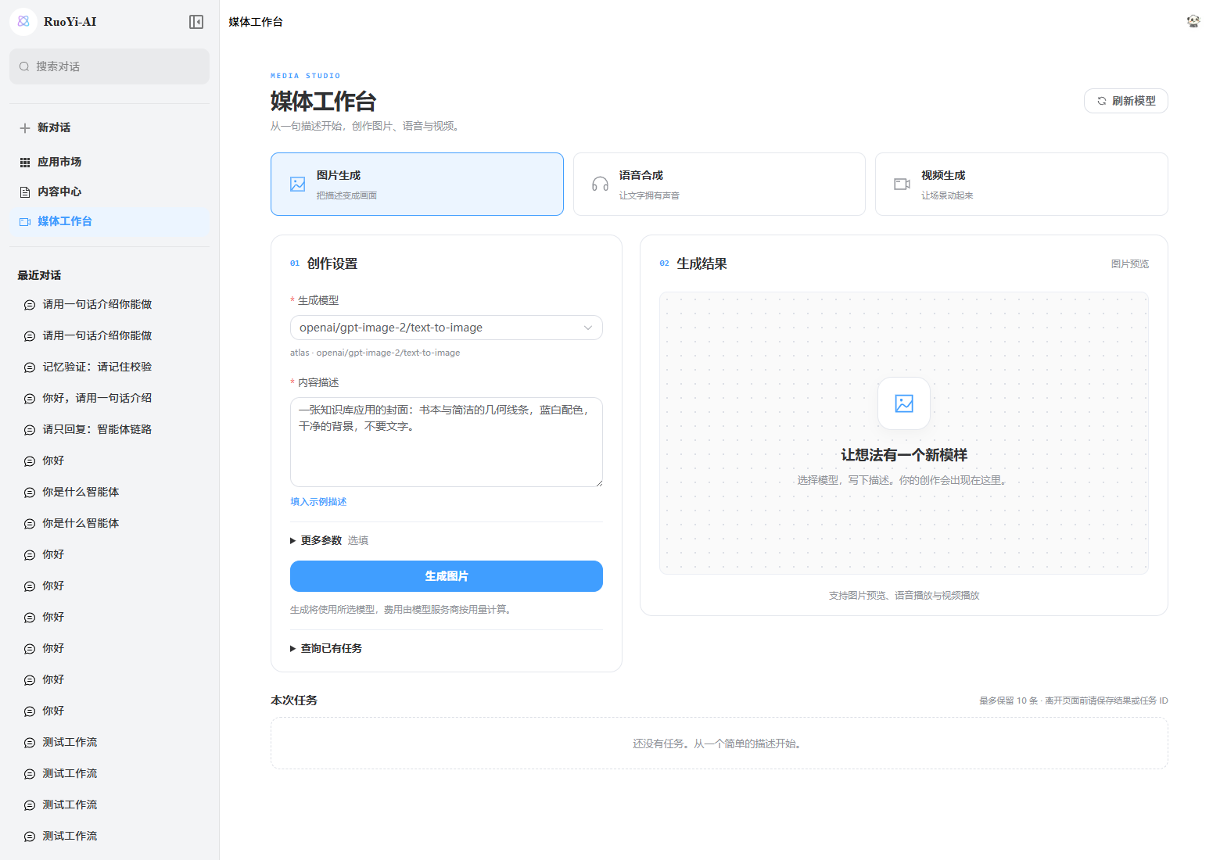Click the headphone icon on 语音合成 card
Screen dimensions: 1220x860
pos(600,184)
